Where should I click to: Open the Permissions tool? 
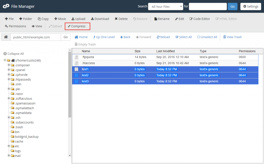coord(15,26)
